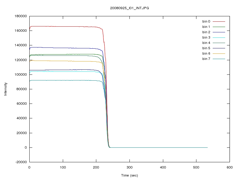
Task: Click the plot title 20080925_I01_INT.JPG
Action: point(129,8)
